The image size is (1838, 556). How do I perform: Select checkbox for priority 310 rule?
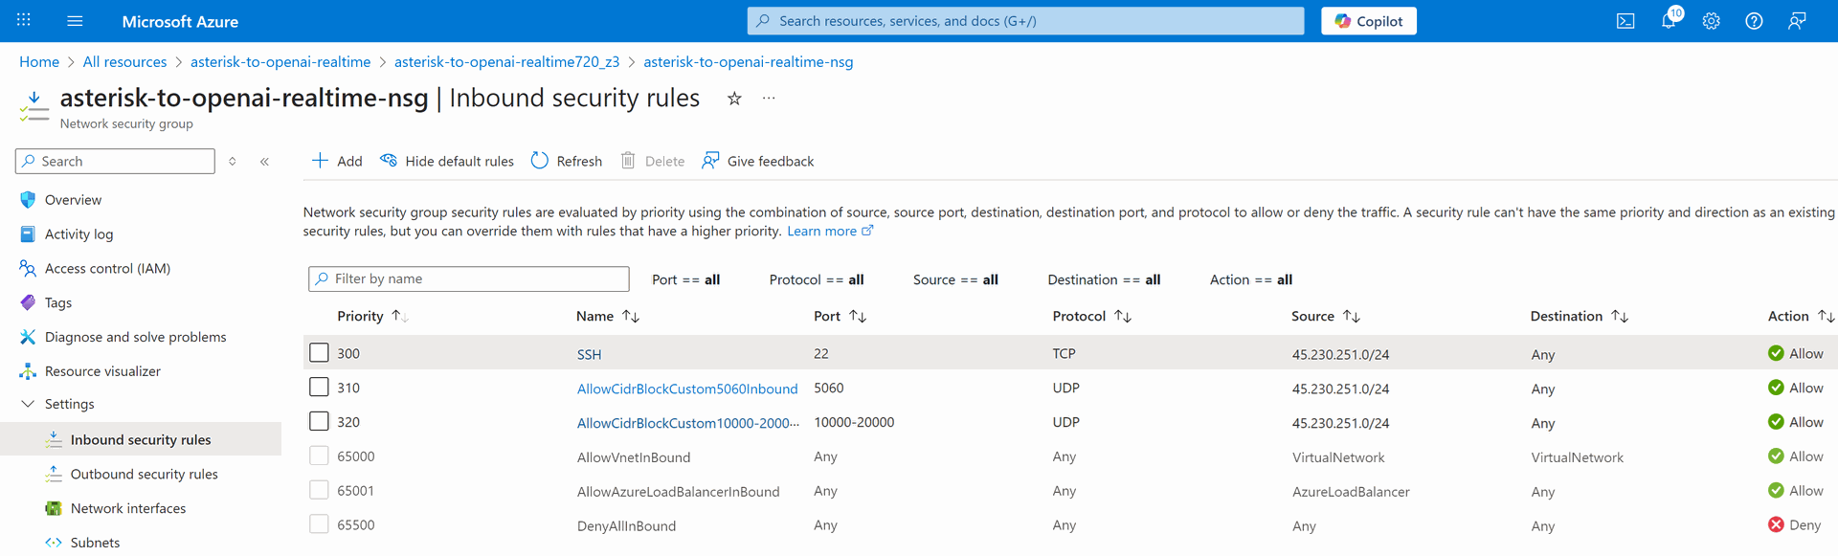click(x=319, y=388)
